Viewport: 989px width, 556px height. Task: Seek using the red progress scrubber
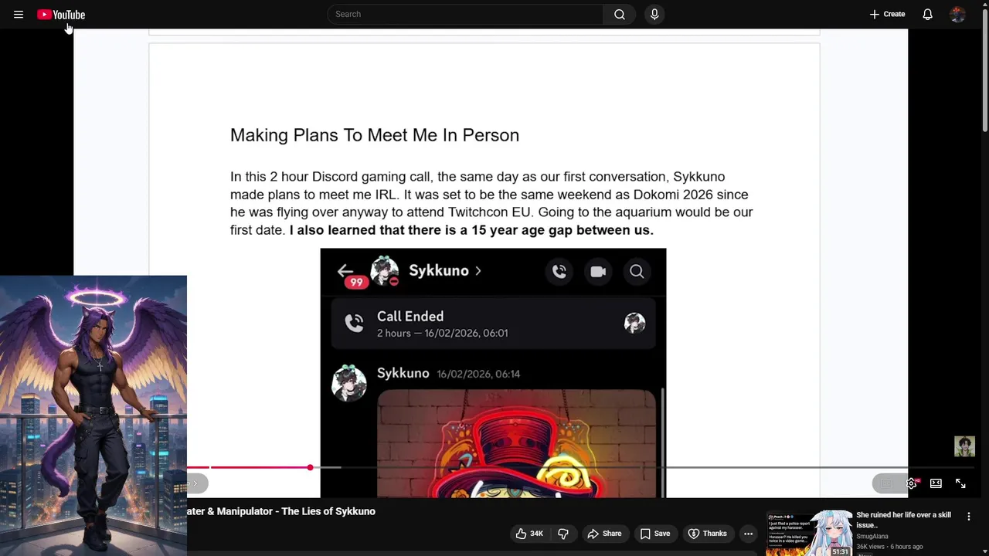coord(310,467)
